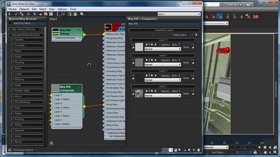Open the Edit menu
The image size is (280, 157).
coord(34,9)
